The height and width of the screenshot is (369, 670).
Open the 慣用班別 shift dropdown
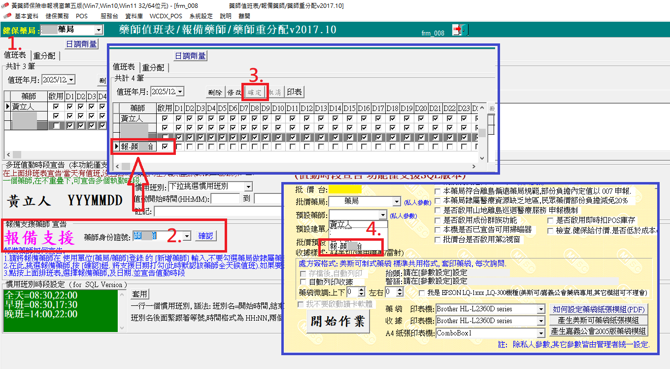[x=248, y=186]
